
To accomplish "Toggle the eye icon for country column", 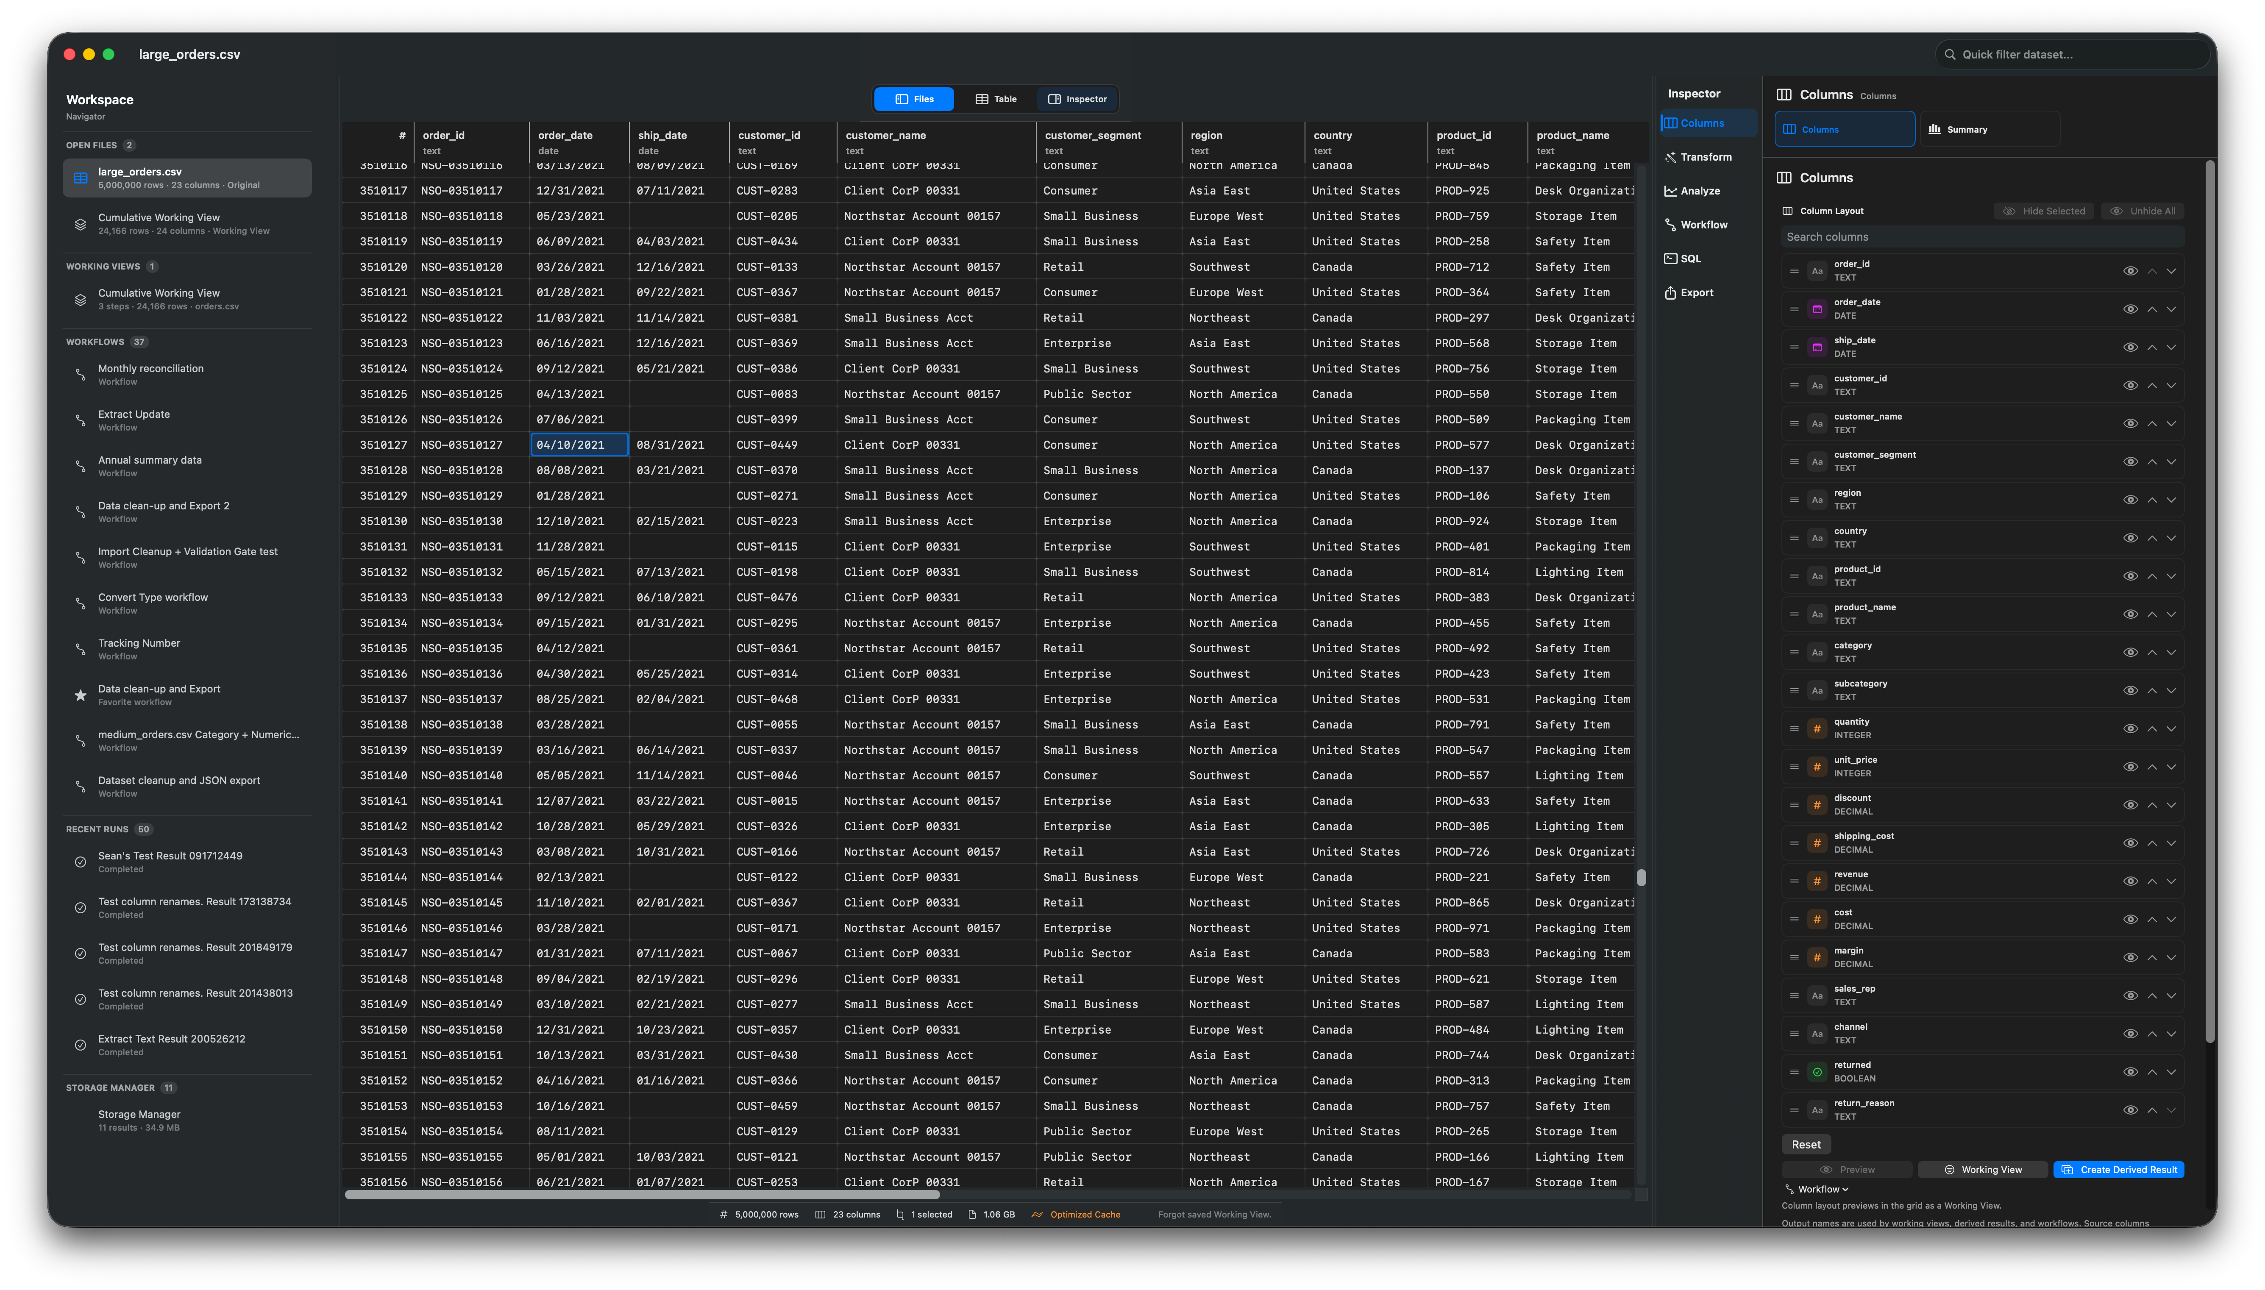I will pyautogui.click(x=2130, y=538).
